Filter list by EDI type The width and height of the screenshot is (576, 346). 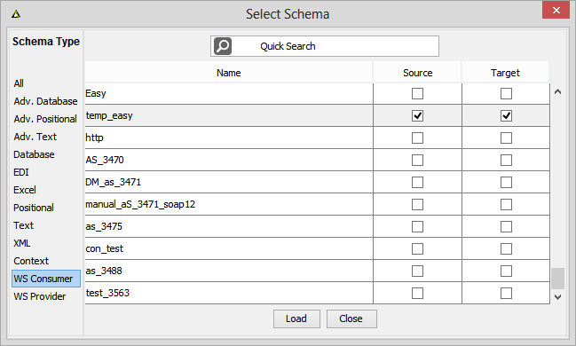tap(21, 172)
